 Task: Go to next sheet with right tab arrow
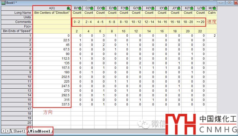coord(8,131)
